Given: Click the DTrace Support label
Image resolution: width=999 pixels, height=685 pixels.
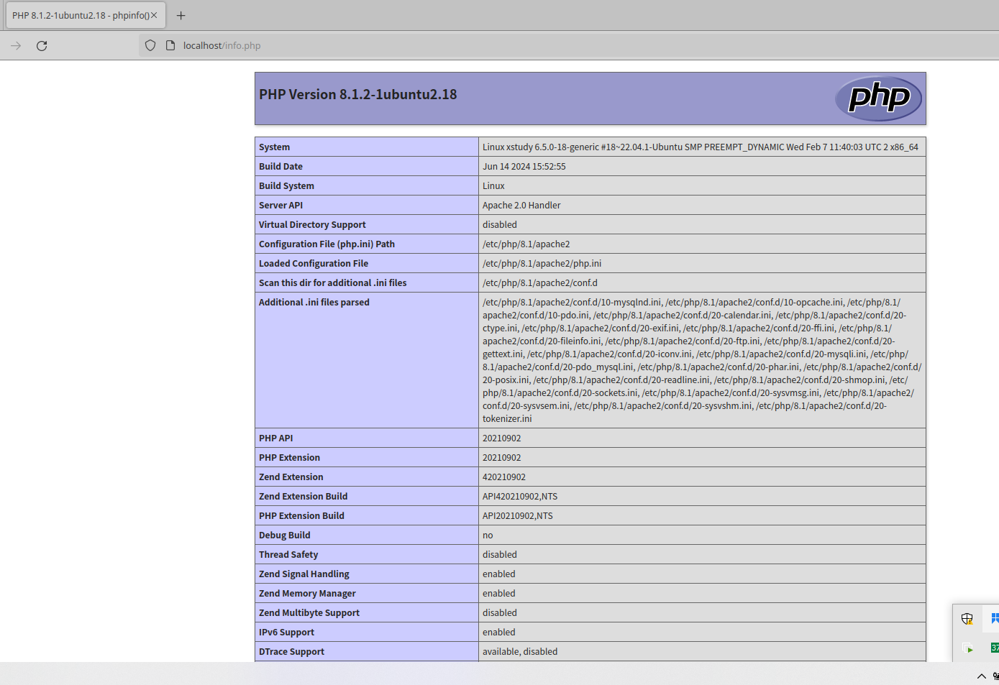Looking at the screenshot, I should point(292,651).
